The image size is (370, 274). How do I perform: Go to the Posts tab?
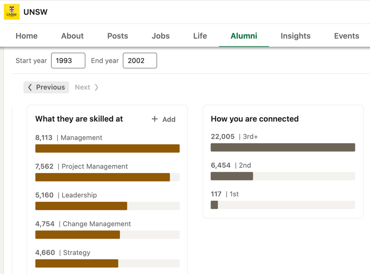tap(118, 36)
